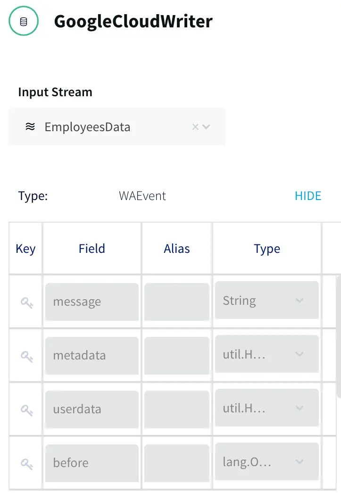Click the userdata field name input
341x493 pixels.
[92, 409]
